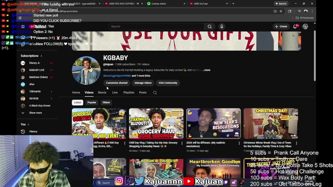Click the Create button
Image resolution: width=333 pixels, height=187 pixels.
tap(281, 26)
